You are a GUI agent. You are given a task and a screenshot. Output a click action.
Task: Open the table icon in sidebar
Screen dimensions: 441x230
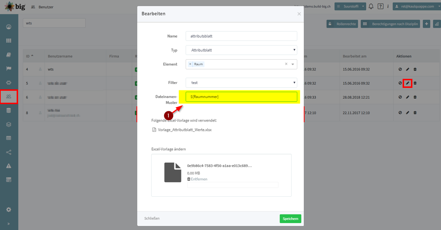click(x=9, y=138)
